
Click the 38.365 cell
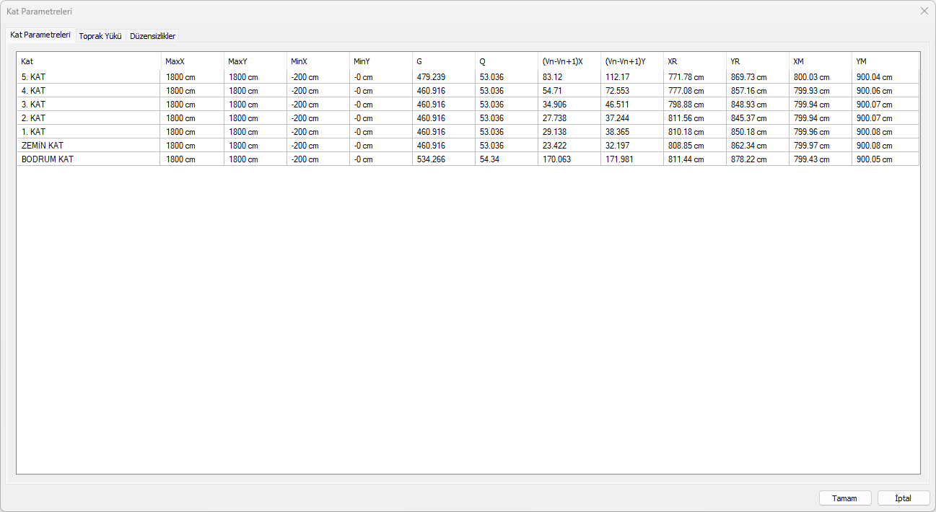[631, 132]
